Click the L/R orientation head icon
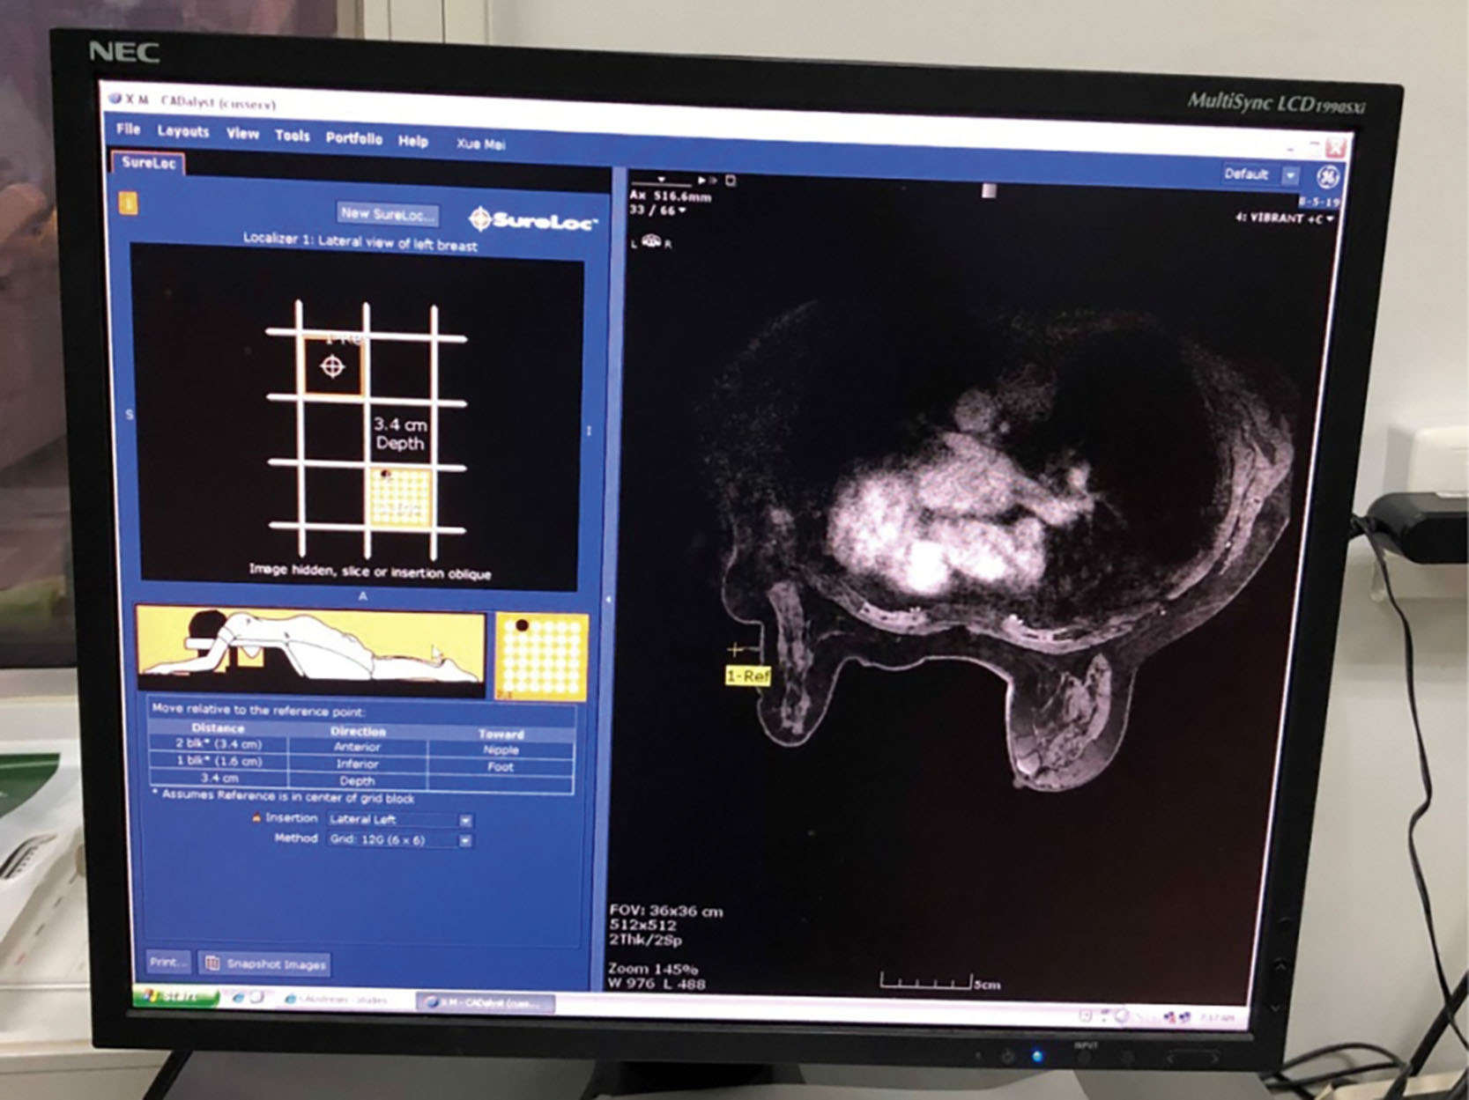This screenshot has width=1469, height=1100. 651,241
